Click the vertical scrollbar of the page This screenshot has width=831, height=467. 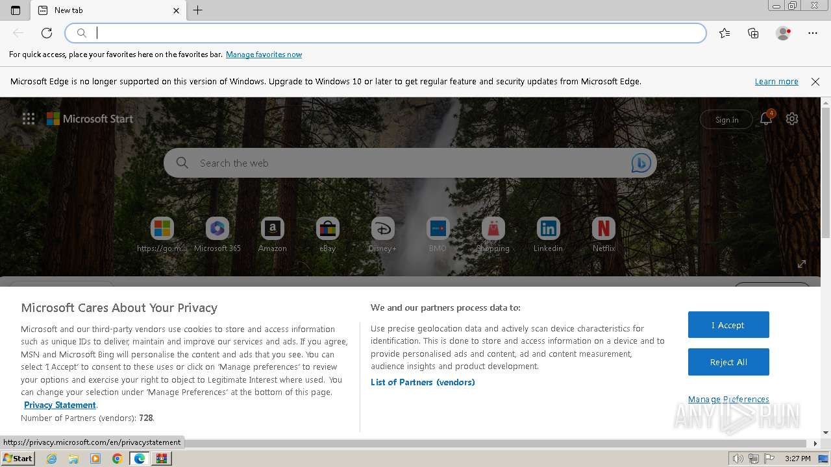(826, 172)
